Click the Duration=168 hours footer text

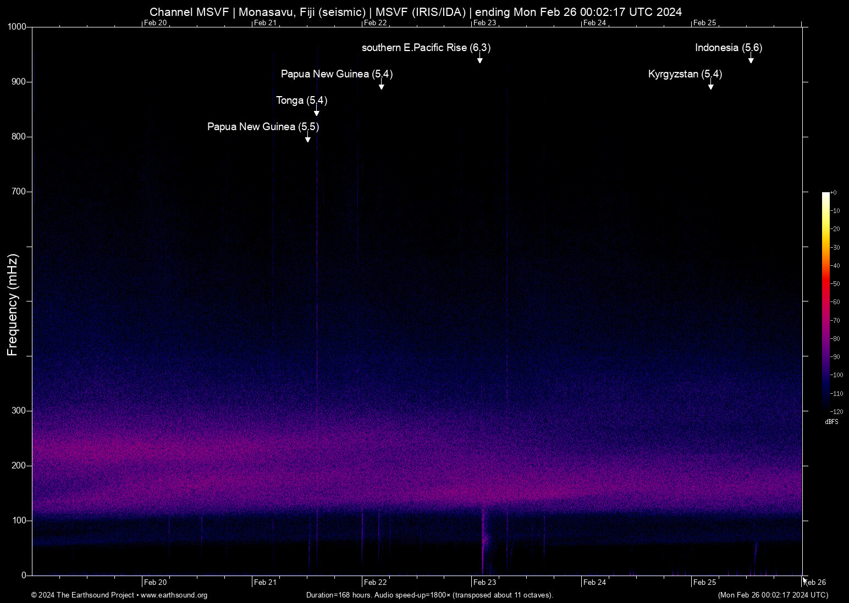pyautogui.click(x=429, y=595)
